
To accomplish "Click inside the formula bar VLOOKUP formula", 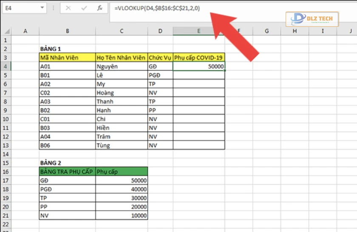I will point(157,8).
